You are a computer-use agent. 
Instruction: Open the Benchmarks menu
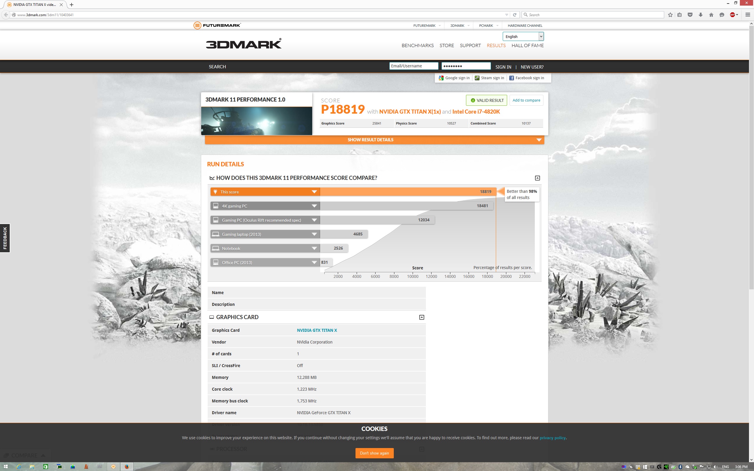(418, 45)
